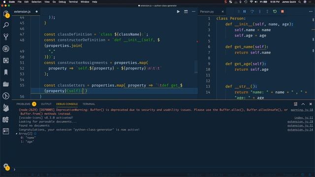Close the bottom panel
This screenshot has height=177, width=315.
coord(311,104)
